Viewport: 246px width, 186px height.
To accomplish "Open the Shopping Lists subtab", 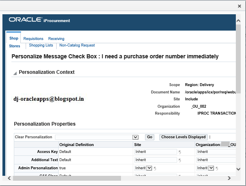I will click(x=41, y=45).
